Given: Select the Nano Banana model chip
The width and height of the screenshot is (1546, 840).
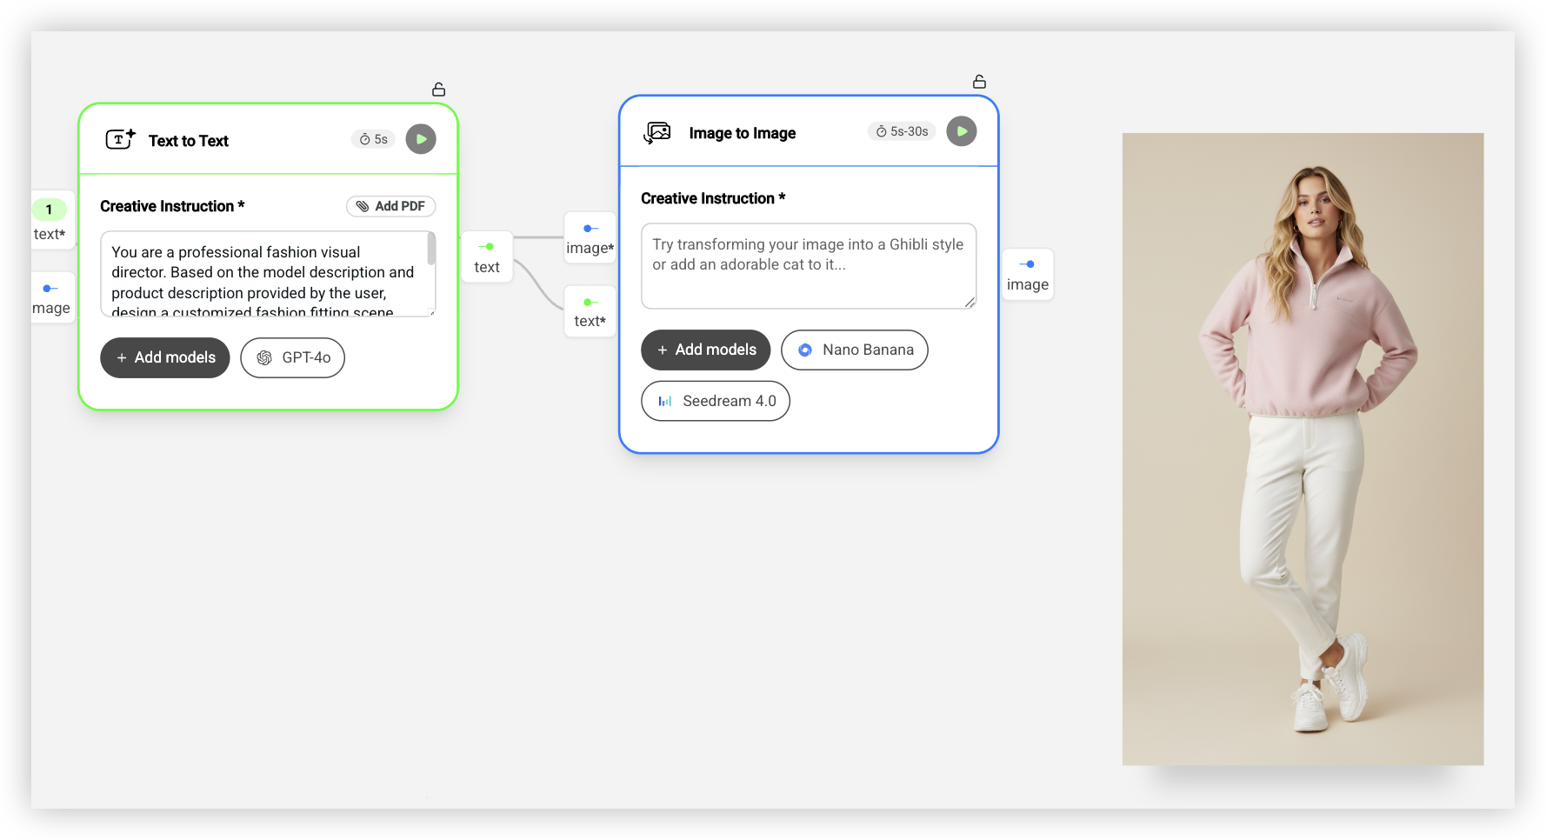Looking at the screenshot, I should 855,350.
